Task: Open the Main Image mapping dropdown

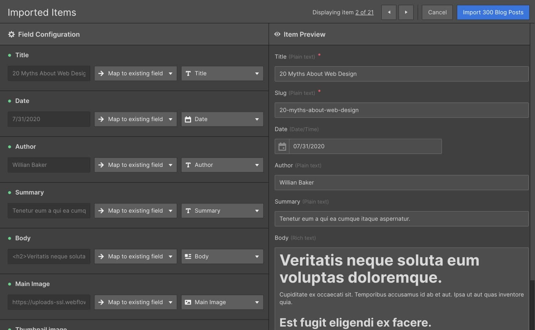Action: tap(135, 302)
